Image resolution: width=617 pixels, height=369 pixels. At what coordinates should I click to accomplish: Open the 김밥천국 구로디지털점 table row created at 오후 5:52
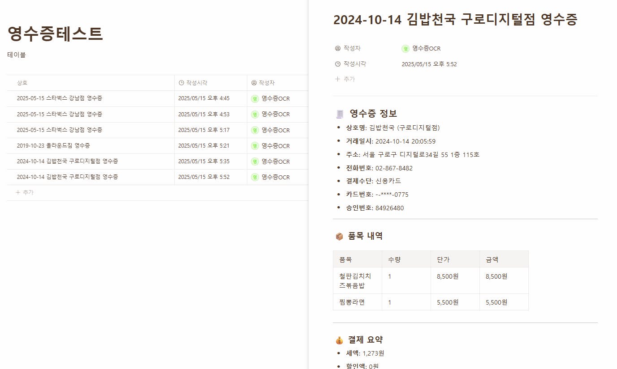[x=68, y=177]
